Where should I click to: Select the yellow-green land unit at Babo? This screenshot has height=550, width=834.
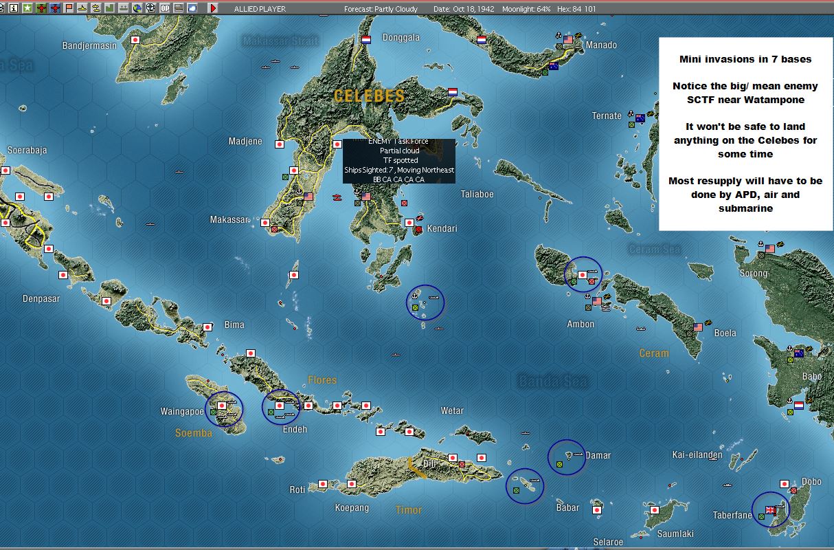tap(790, 360)
